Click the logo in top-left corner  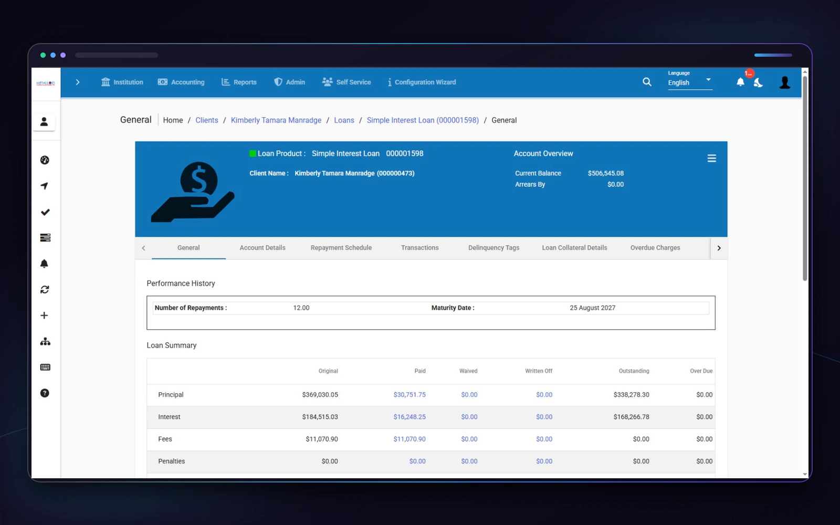[46, 83]
